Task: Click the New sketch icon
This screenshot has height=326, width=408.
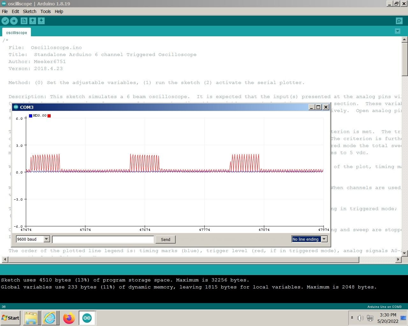Action: 24,21
